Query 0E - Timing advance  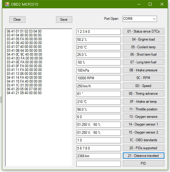143,94
